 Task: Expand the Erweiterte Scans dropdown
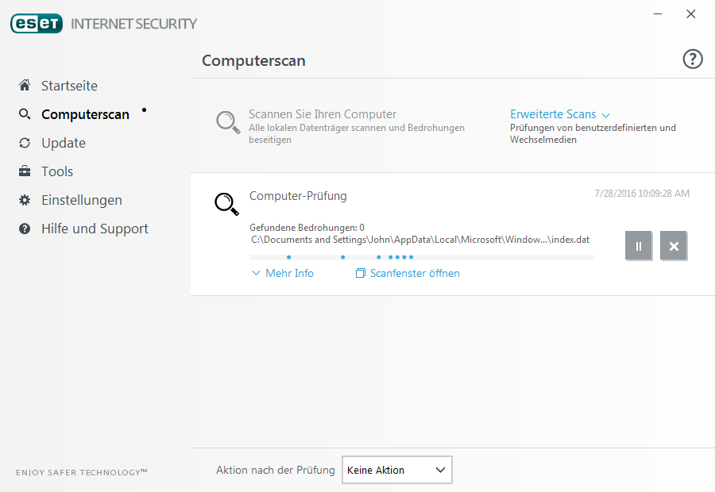coord(559,114)
